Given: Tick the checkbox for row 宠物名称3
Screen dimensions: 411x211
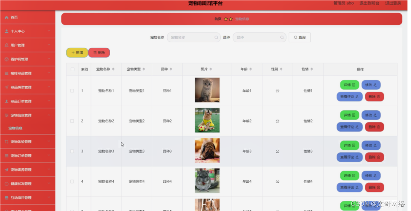Looking at the screenshot, I should 72,151.
